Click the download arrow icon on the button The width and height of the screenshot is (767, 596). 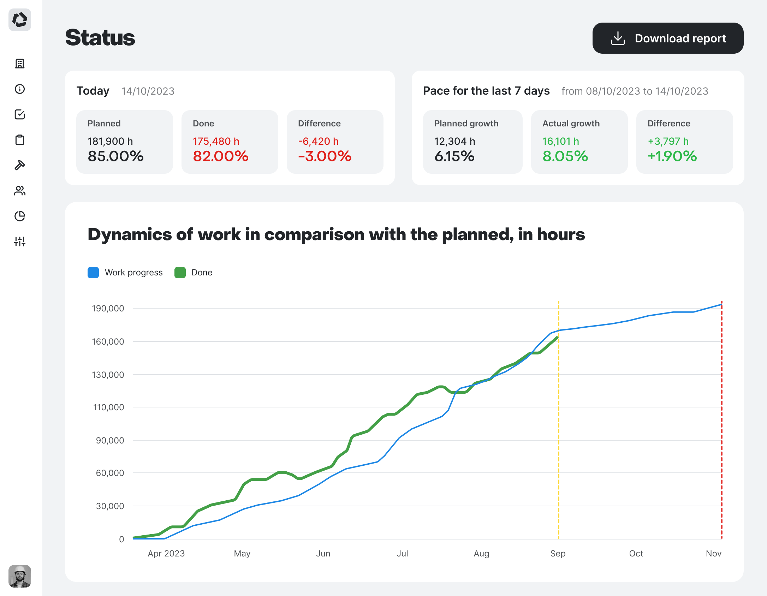coord(618,38)
